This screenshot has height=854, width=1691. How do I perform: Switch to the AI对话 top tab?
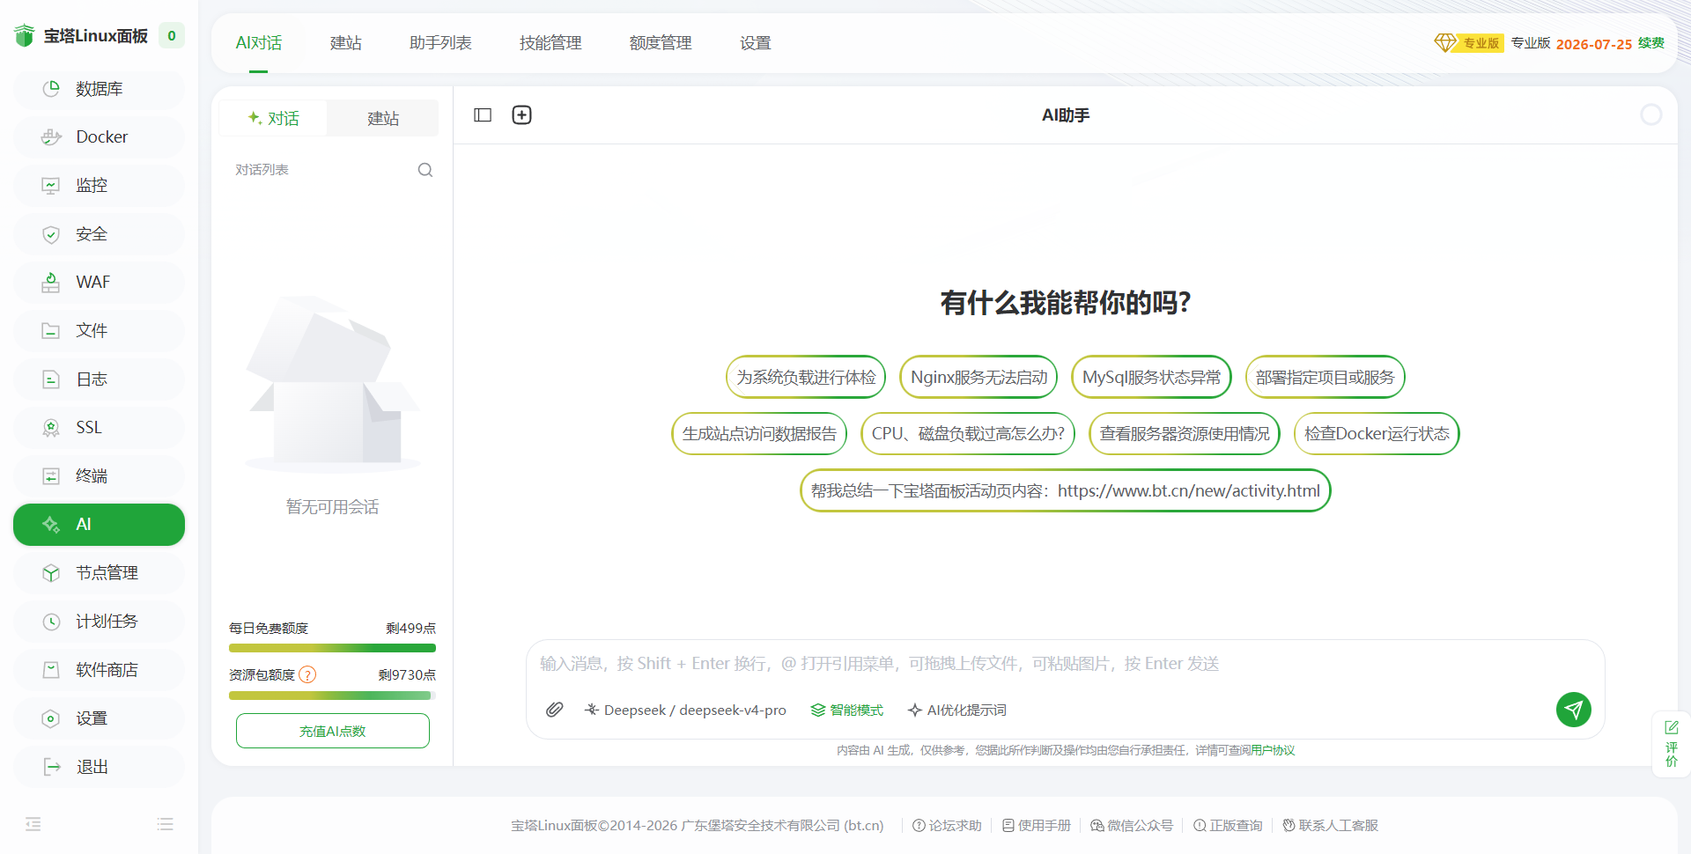click(x=259, y=43)
